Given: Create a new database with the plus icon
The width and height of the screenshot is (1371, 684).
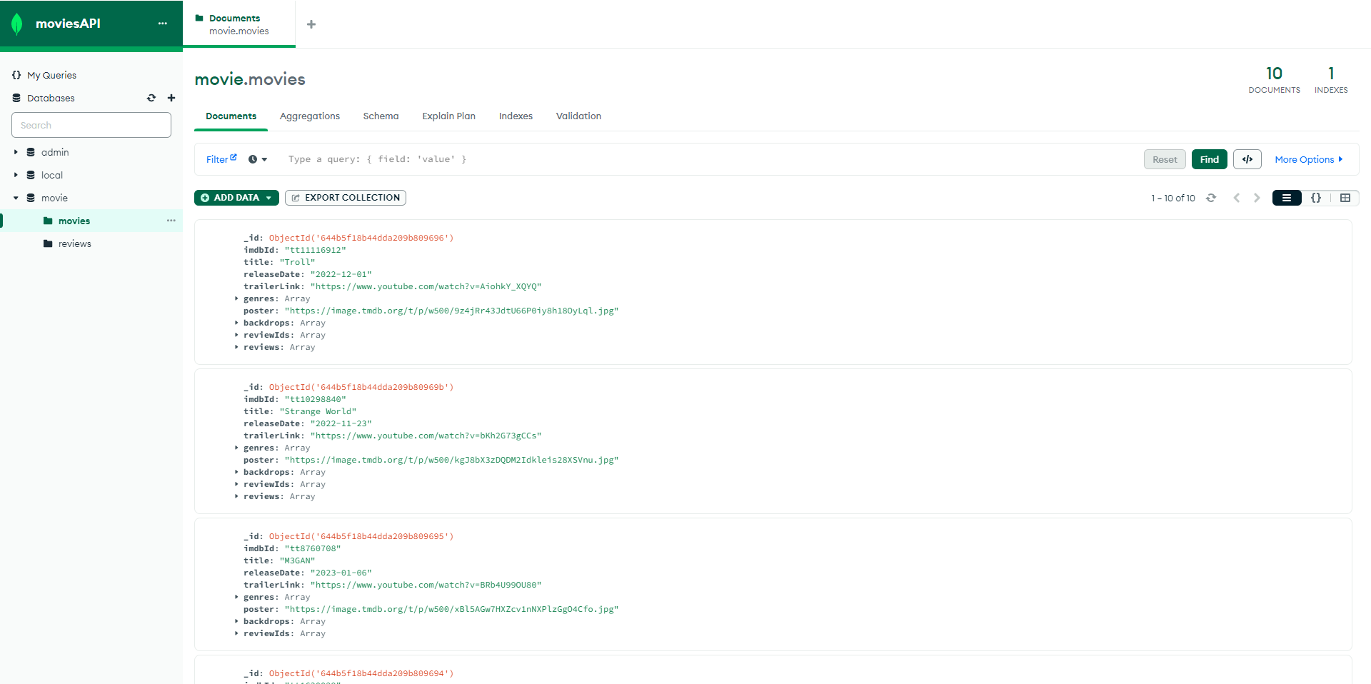Looking at the screenshot, I should click(171, 98).
